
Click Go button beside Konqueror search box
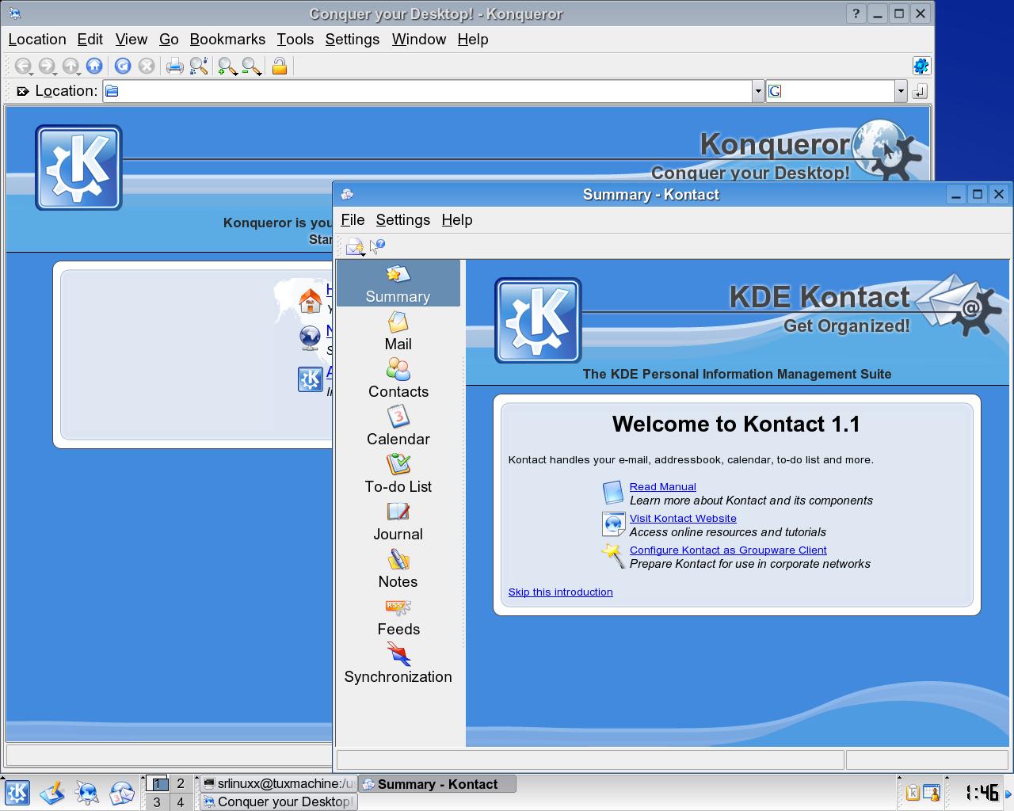coord(919,92)
